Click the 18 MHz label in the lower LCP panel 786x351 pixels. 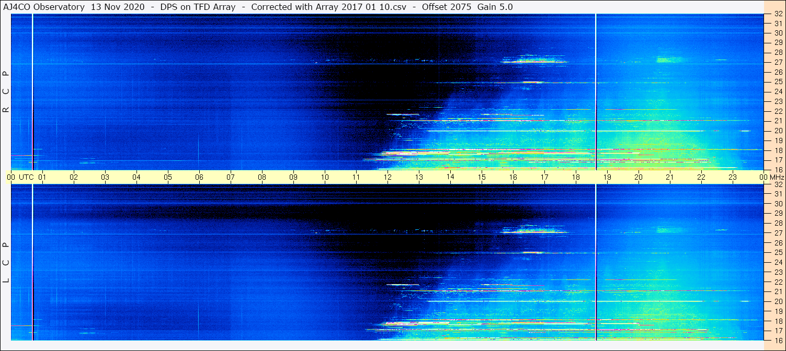click(x=778, y=321)
